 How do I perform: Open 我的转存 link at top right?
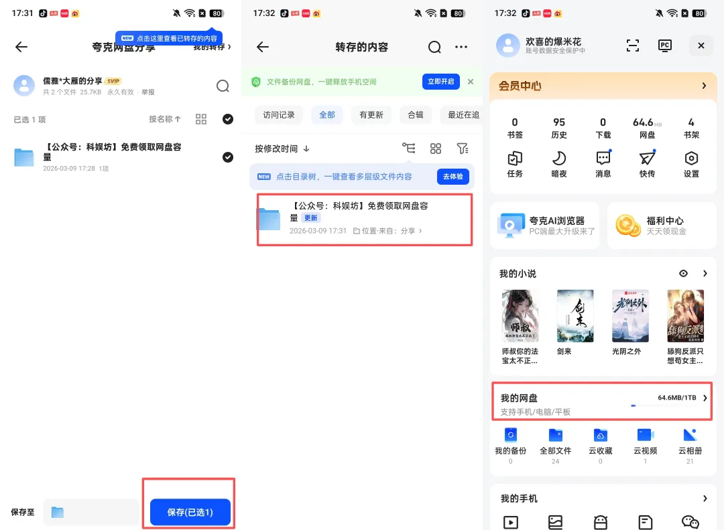213,47
